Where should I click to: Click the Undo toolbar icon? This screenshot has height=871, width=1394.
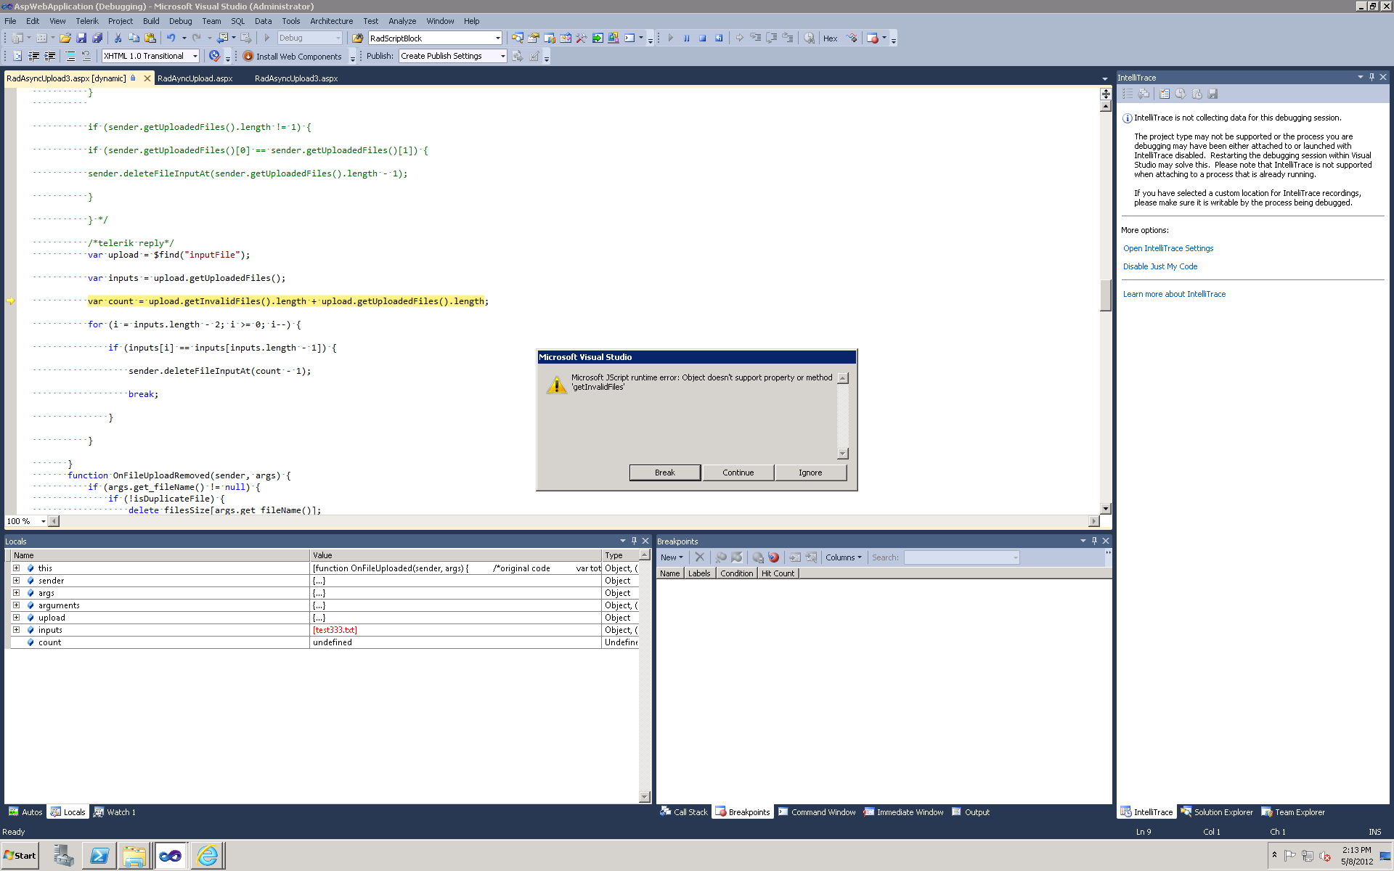(171, 38)
